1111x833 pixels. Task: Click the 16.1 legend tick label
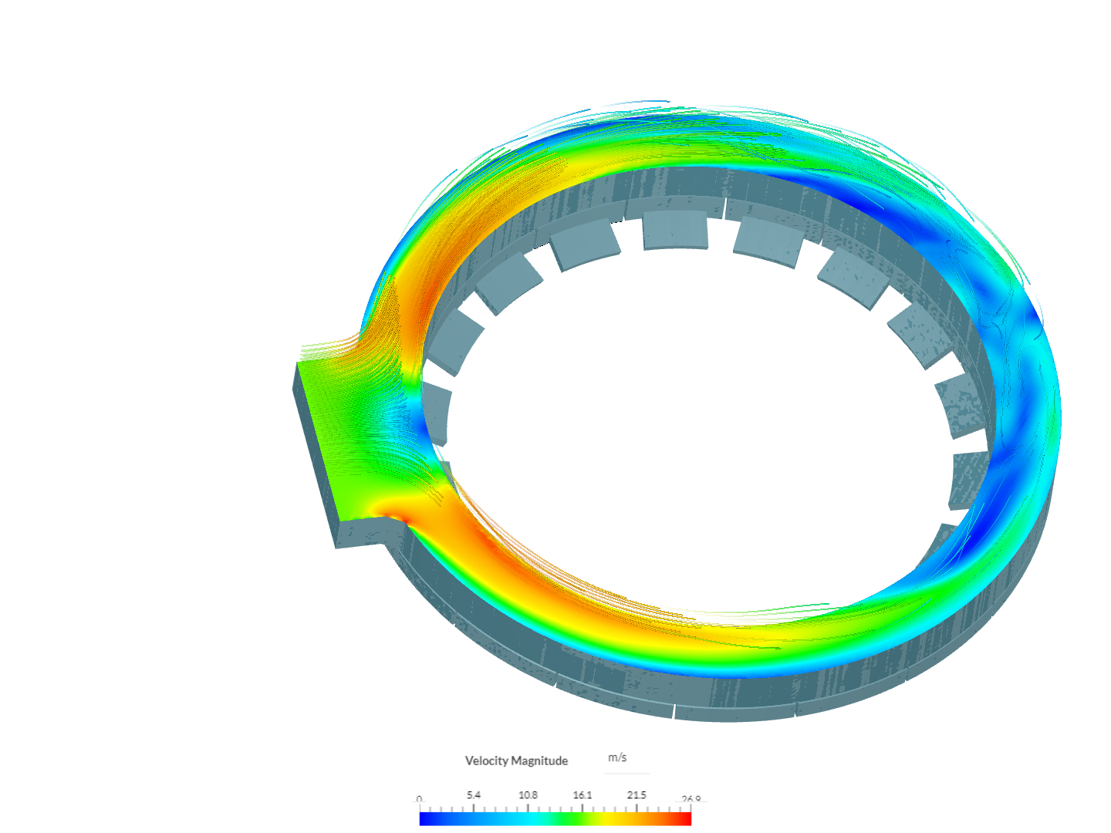(583, 794)
